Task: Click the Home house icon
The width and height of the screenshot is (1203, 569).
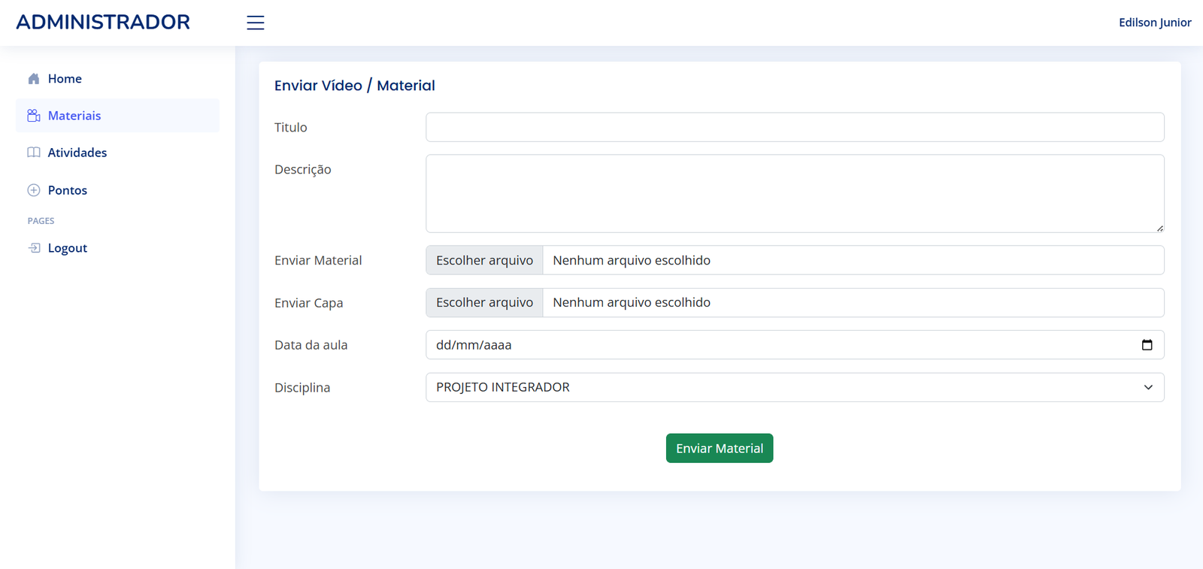Action: tap(34, 78)
